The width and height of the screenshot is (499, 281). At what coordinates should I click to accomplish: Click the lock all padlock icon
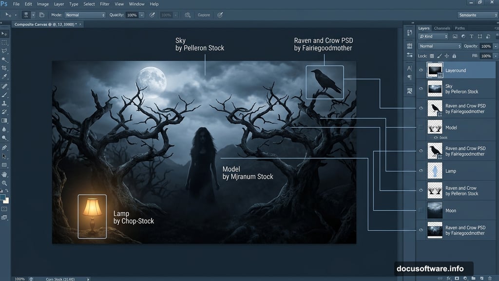pos(454,56)
